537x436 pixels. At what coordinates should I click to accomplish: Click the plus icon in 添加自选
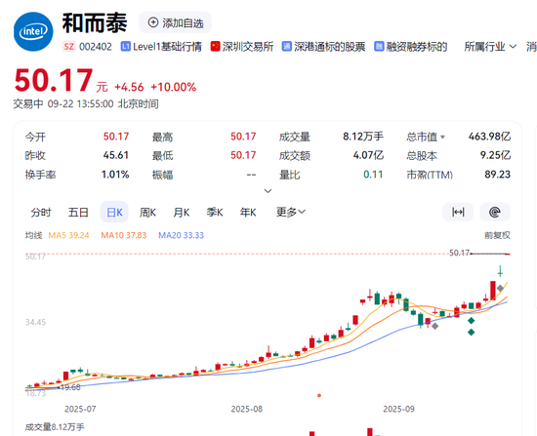pos(152,22)
